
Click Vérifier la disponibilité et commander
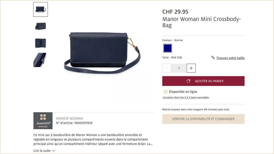point(204,119)
